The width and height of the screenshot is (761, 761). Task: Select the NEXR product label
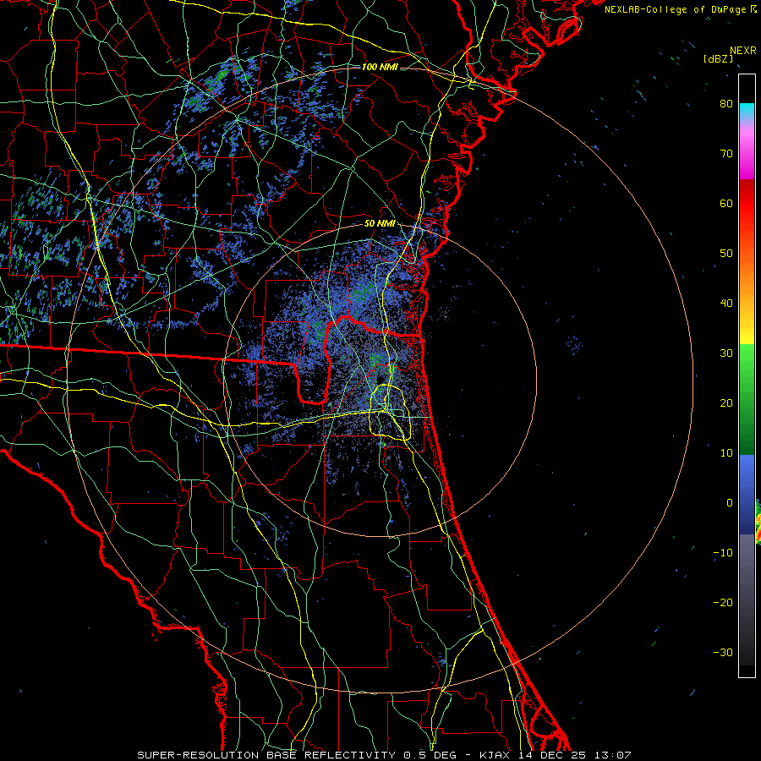[x=743, y=51]
